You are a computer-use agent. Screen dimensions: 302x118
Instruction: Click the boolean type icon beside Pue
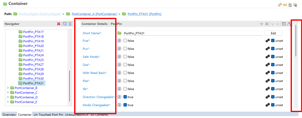[119, 40]
